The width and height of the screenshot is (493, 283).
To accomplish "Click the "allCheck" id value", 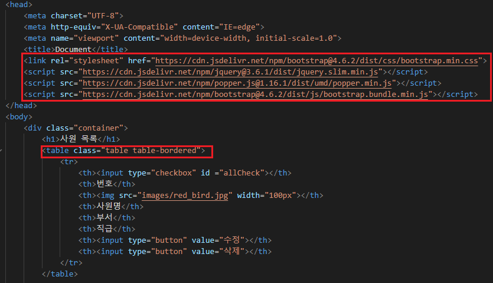I will point(241,173).
